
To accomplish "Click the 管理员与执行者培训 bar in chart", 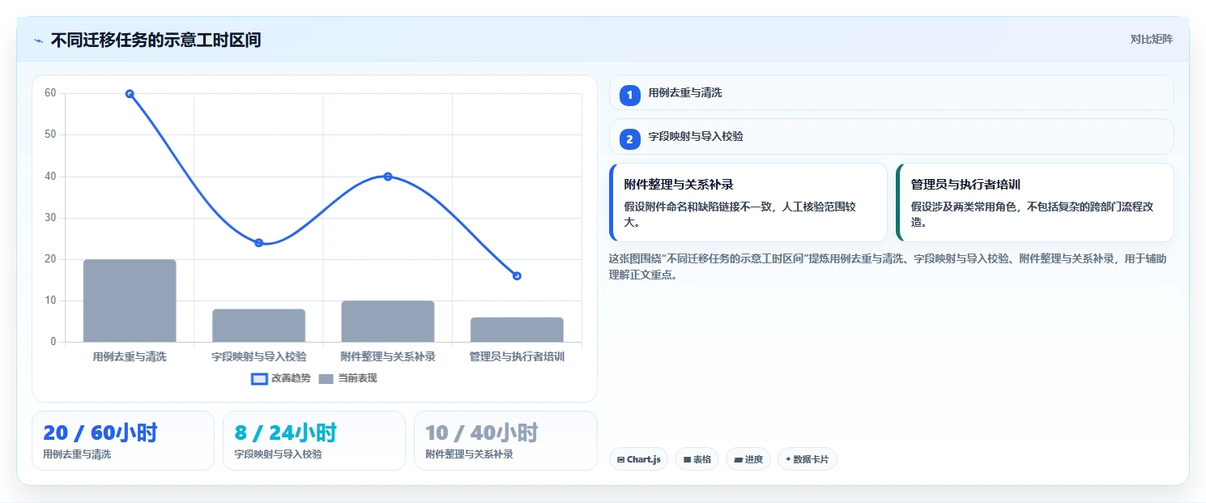I will click(517, 330).
